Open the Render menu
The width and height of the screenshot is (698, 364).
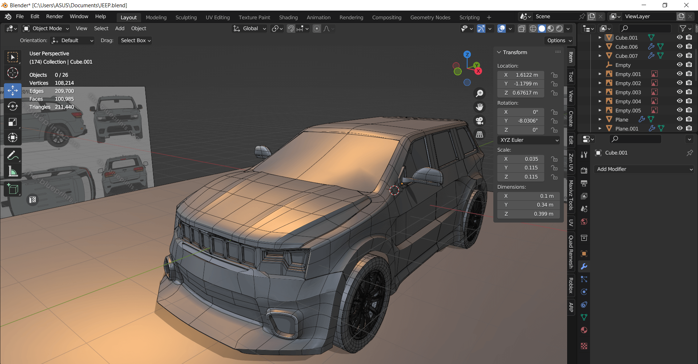[x=55, y=17]
